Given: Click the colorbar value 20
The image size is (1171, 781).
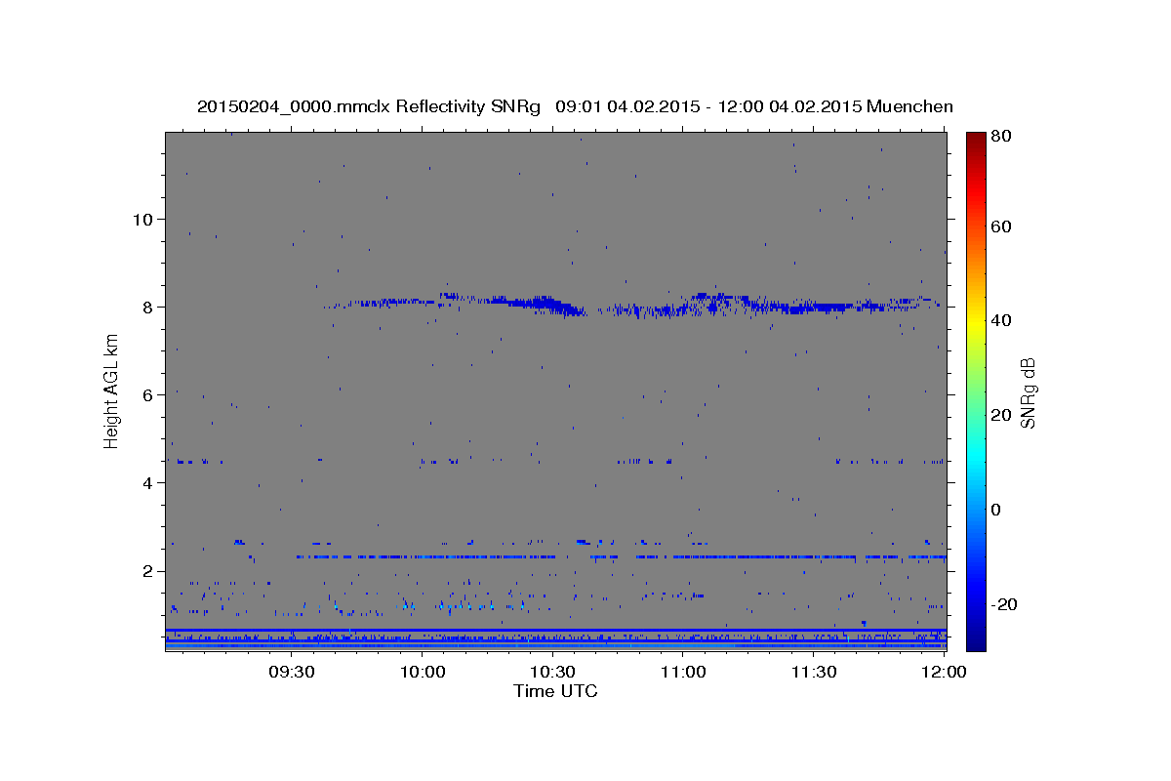Looking at the screenshot, I should (x=1001, y=415).
